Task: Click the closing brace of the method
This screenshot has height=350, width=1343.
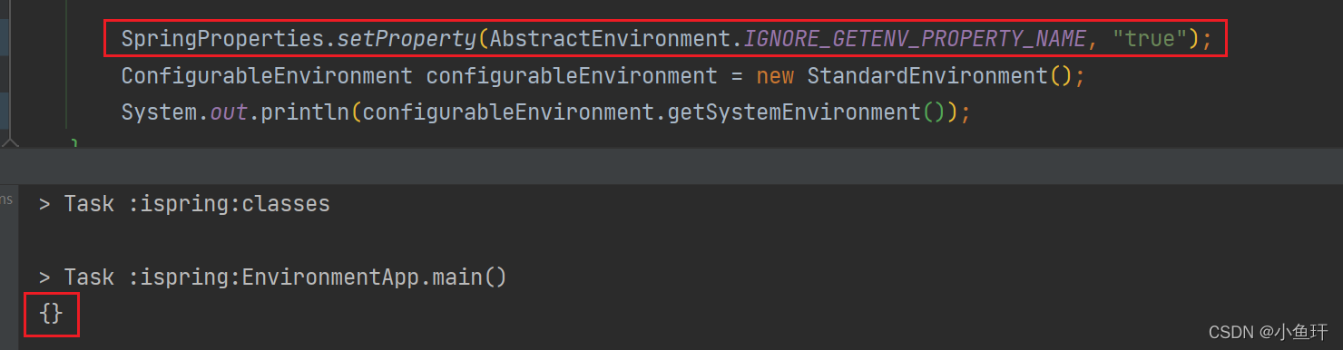Action: 74,145
